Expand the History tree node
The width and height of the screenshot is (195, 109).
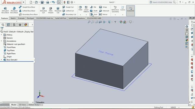[1, 35]
